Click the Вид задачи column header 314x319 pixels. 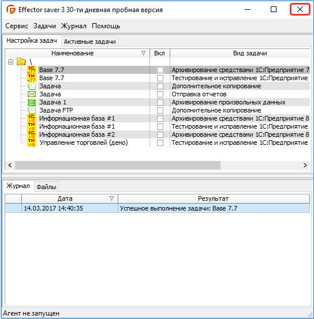pos(240,53)
